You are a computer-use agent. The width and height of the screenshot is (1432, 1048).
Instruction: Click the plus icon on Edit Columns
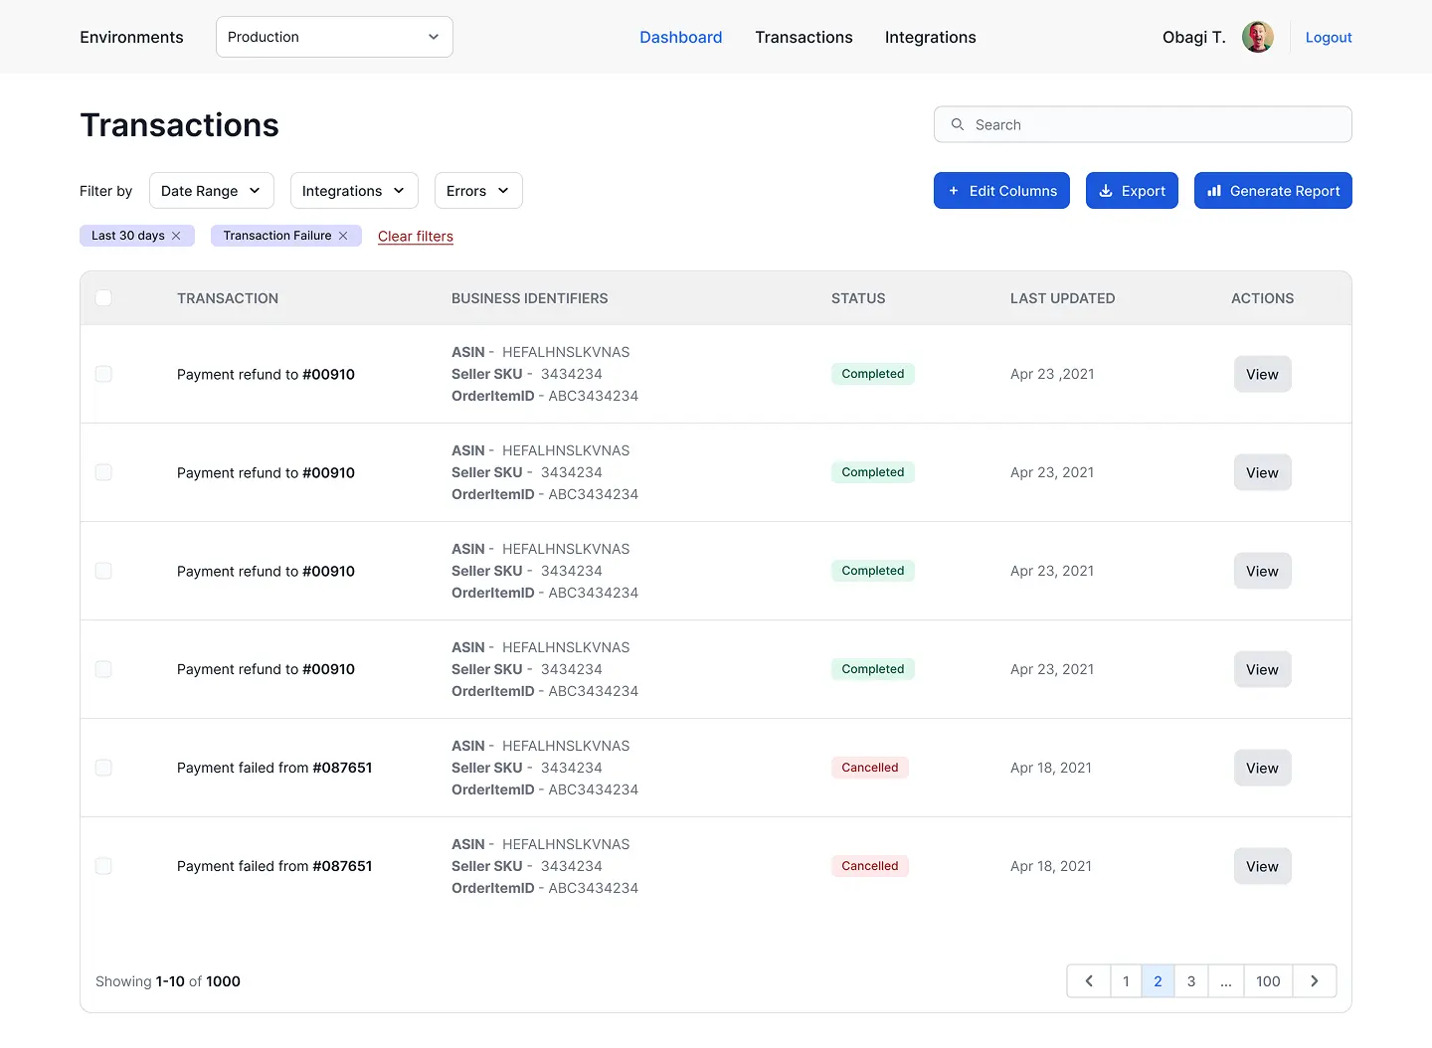pyautogui.click(x=954, y=191)
